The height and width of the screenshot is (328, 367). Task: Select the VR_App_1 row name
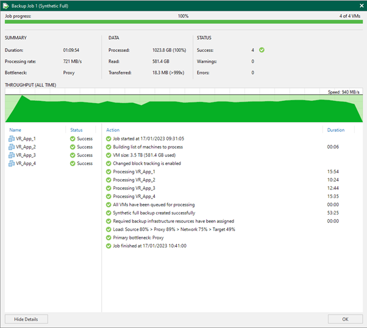click(26, 139)
